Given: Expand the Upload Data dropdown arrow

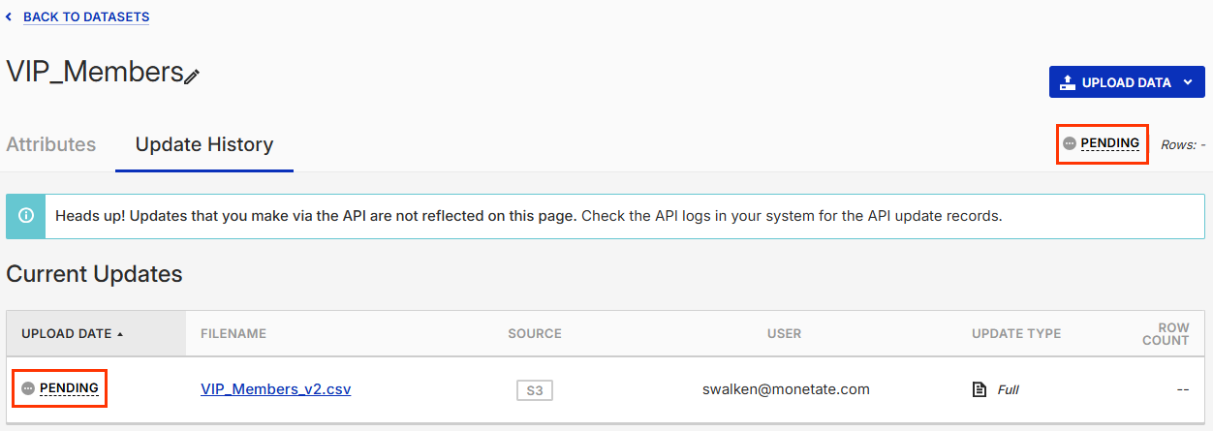Looking at the screenshot, I should click(x=1188, y=82).
